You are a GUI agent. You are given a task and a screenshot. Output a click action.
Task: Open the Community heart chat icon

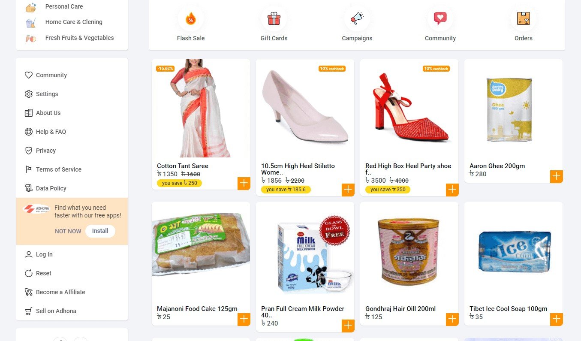pos(440,18)
